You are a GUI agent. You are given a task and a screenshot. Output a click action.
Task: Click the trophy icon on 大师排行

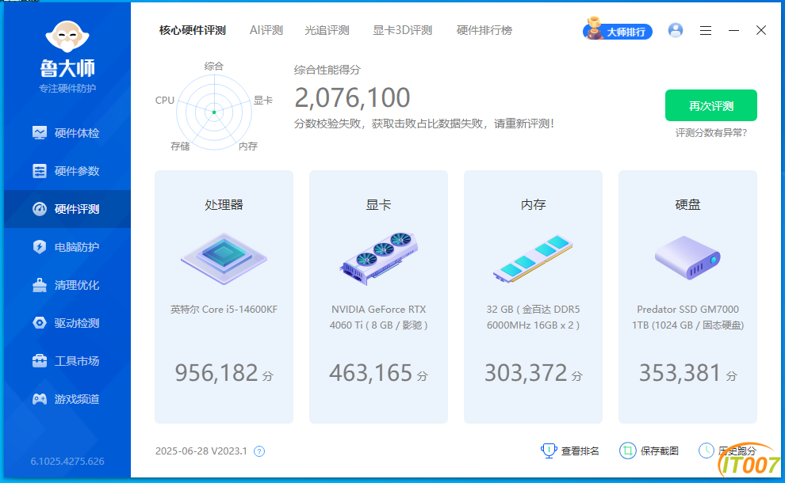[x=594, y=28]
